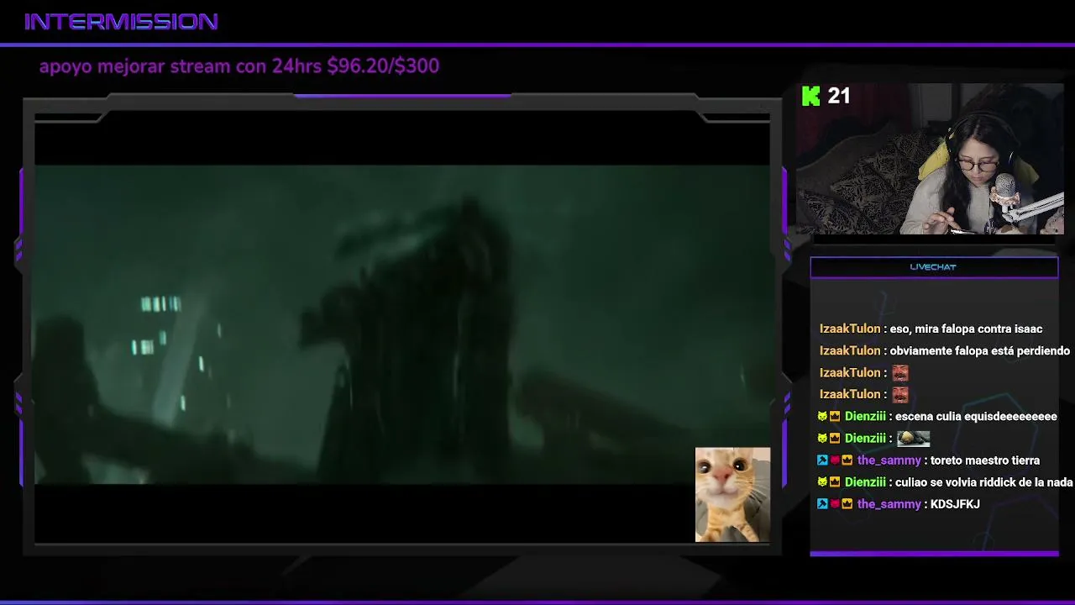This screenshot has width=1075, height=605.
Task: Click IzaakTulon's name beside "obviamente falopa está perdiendo"
Action: pos(850,351)
